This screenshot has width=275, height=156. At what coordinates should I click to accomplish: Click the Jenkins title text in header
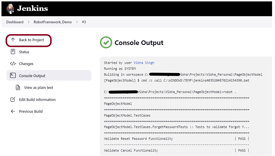[x=32, y=9]
